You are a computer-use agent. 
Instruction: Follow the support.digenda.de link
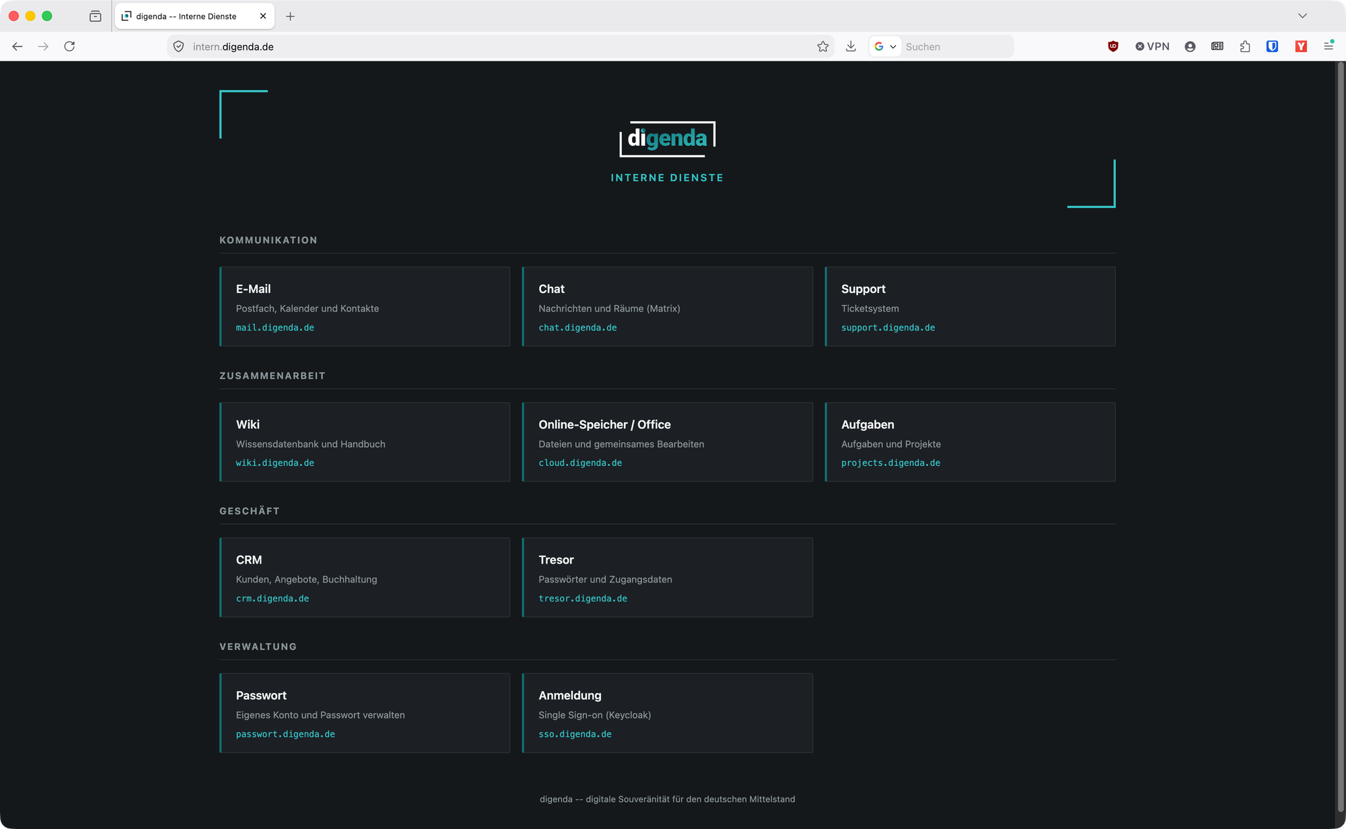coord(888,328)
